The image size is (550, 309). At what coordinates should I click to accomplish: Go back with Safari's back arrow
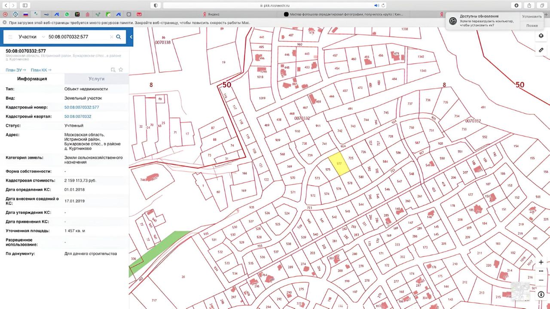pos(6,5)
